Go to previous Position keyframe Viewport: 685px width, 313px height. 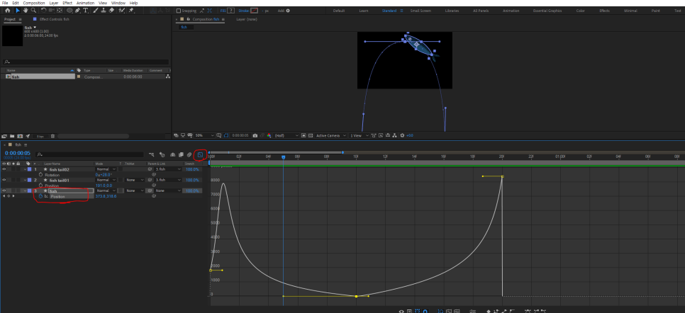[4, 196]
